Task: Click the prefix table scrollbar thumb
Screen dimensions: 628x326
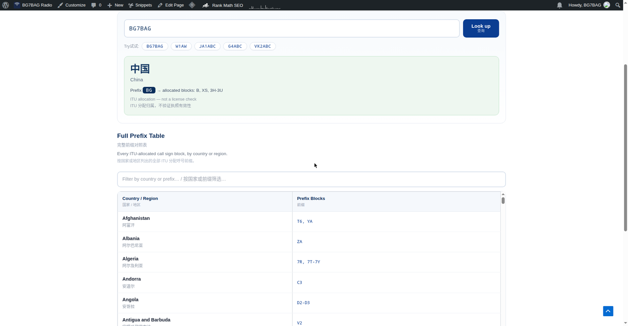Action: tap(503, 201)
